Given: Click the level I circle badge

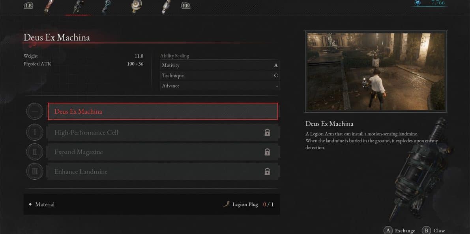Looking at the screenshot, I should [35, 133].
